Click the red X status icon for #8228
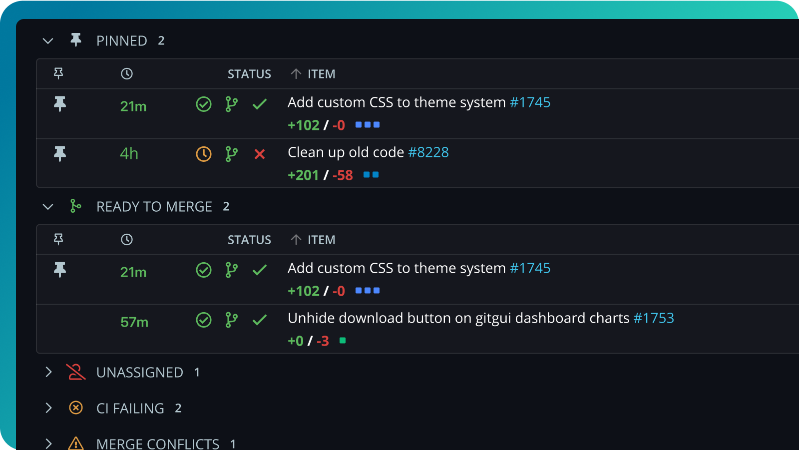 [x=260, y=154]
